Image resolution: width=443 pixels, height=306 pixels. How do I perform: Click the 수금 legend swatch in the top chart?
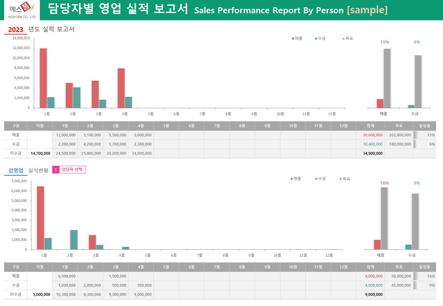316,39
